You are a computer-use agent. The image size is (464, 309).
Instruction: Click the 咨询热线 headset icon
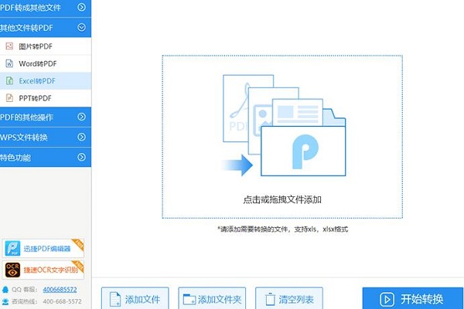click(x=5, y=300)
